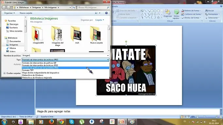Select the down block arrow shape
Screen dimensions: 223x125
click(x=155, y=14)
